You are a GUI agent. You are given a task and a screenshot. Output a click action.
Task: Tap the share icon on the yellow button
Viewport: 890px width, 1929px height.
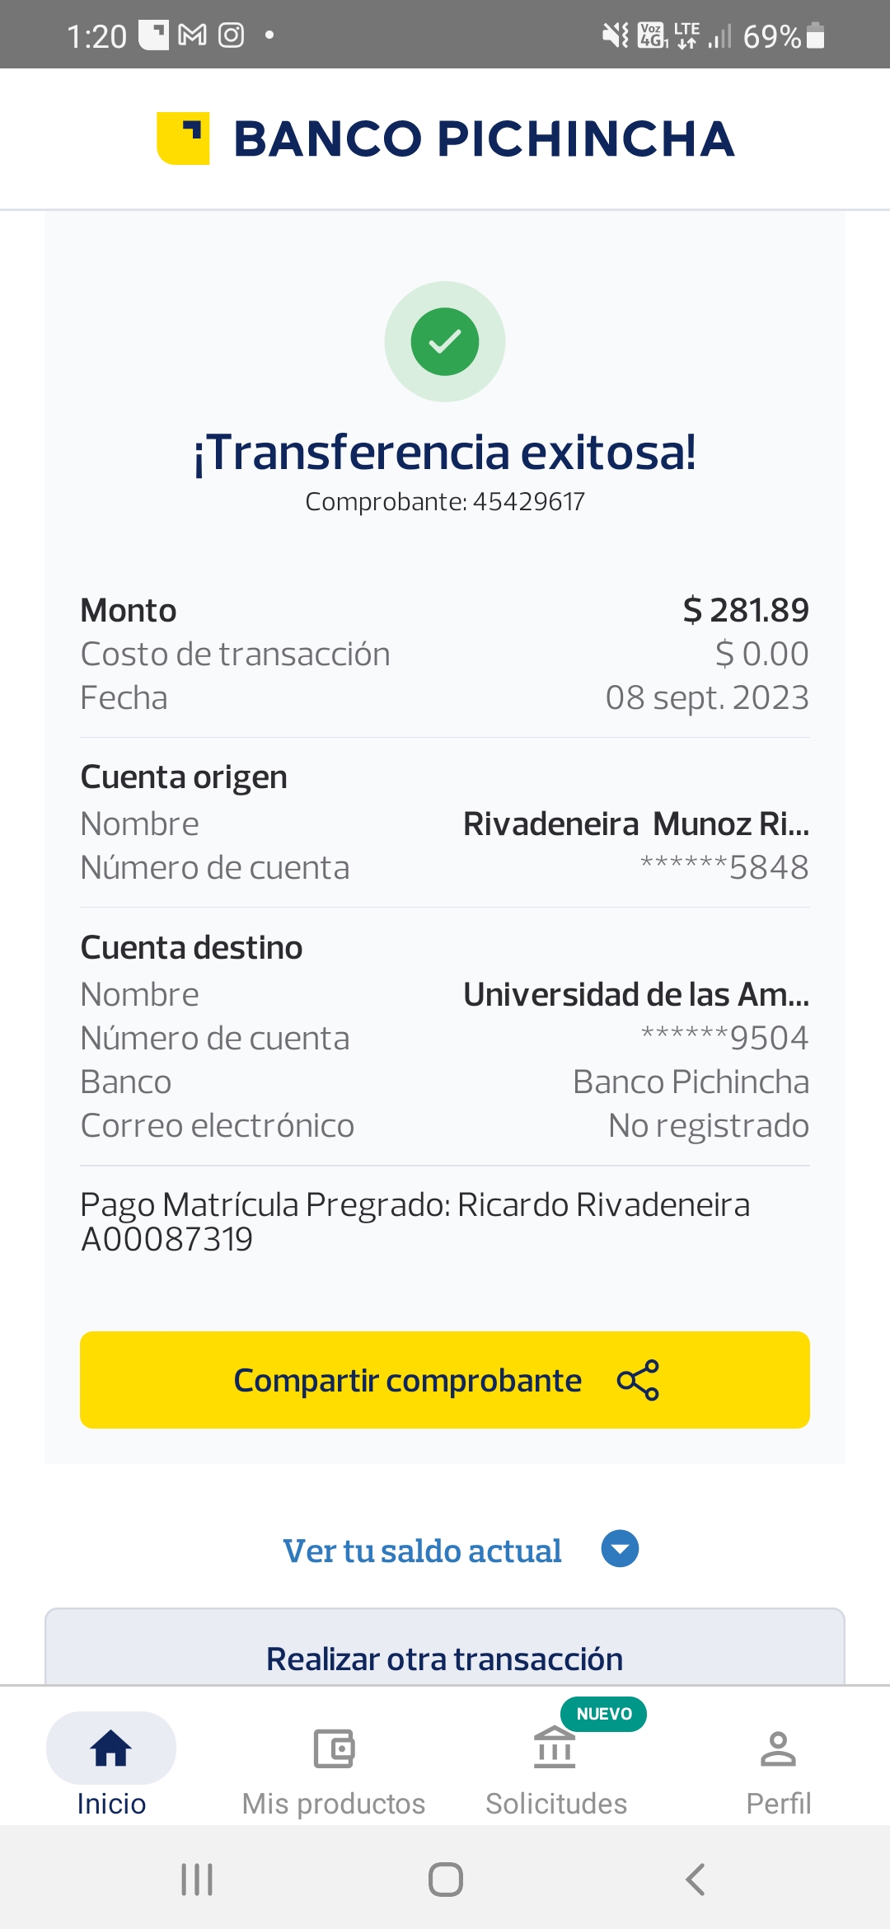[638, 1380]
